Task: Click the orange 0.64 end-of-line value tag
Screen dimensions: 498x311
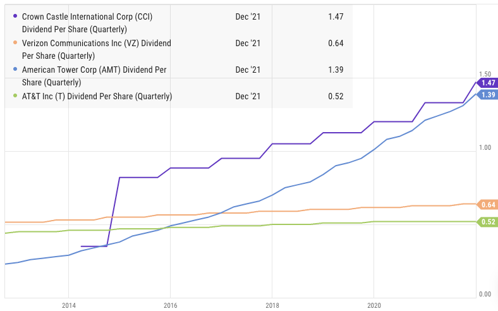Action: (x=487, y=204)
